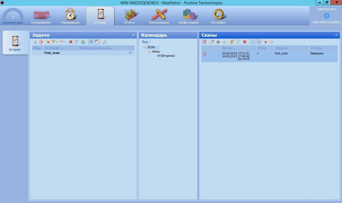The width and height of the screenshot is (342, 203).
Task: Click the export-from-box icon in Сканы toolbar
Action: [224, 42]
